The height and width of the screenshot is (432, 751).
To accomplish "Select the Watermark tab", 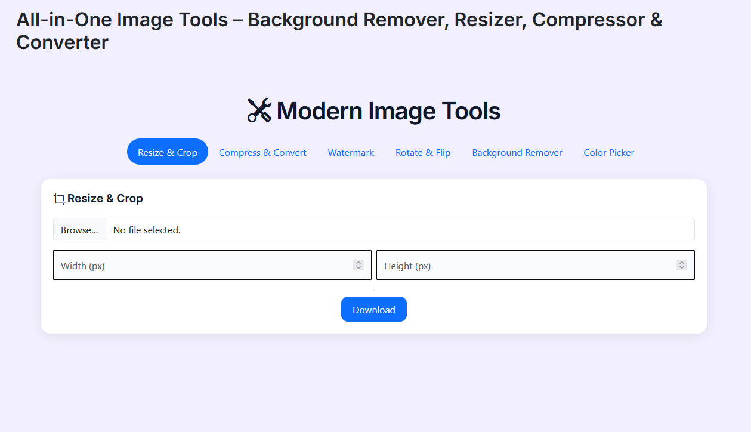I will pos(351,153).
